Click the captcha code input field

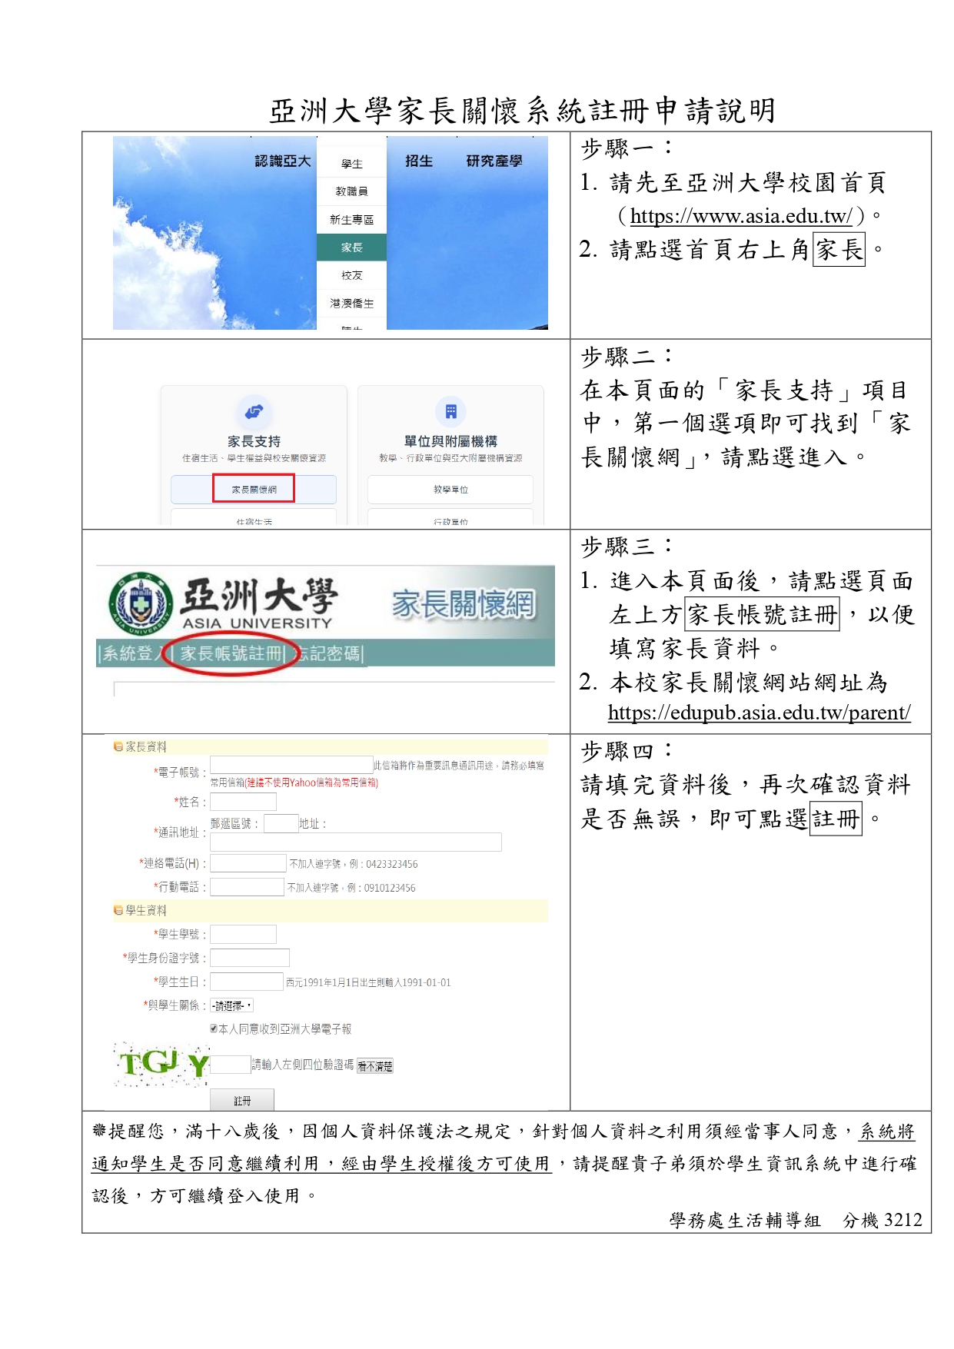point(231,1065)
